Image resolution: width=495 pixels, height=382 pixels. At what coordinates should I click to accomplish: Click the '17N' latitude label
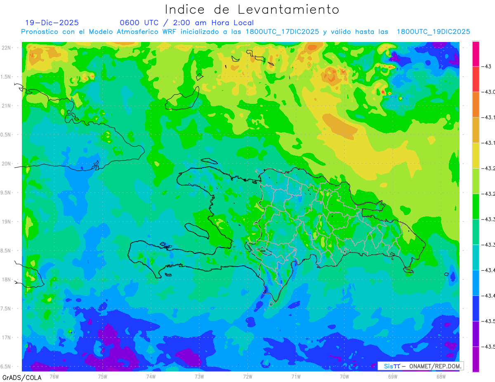(x=6, y=337)
